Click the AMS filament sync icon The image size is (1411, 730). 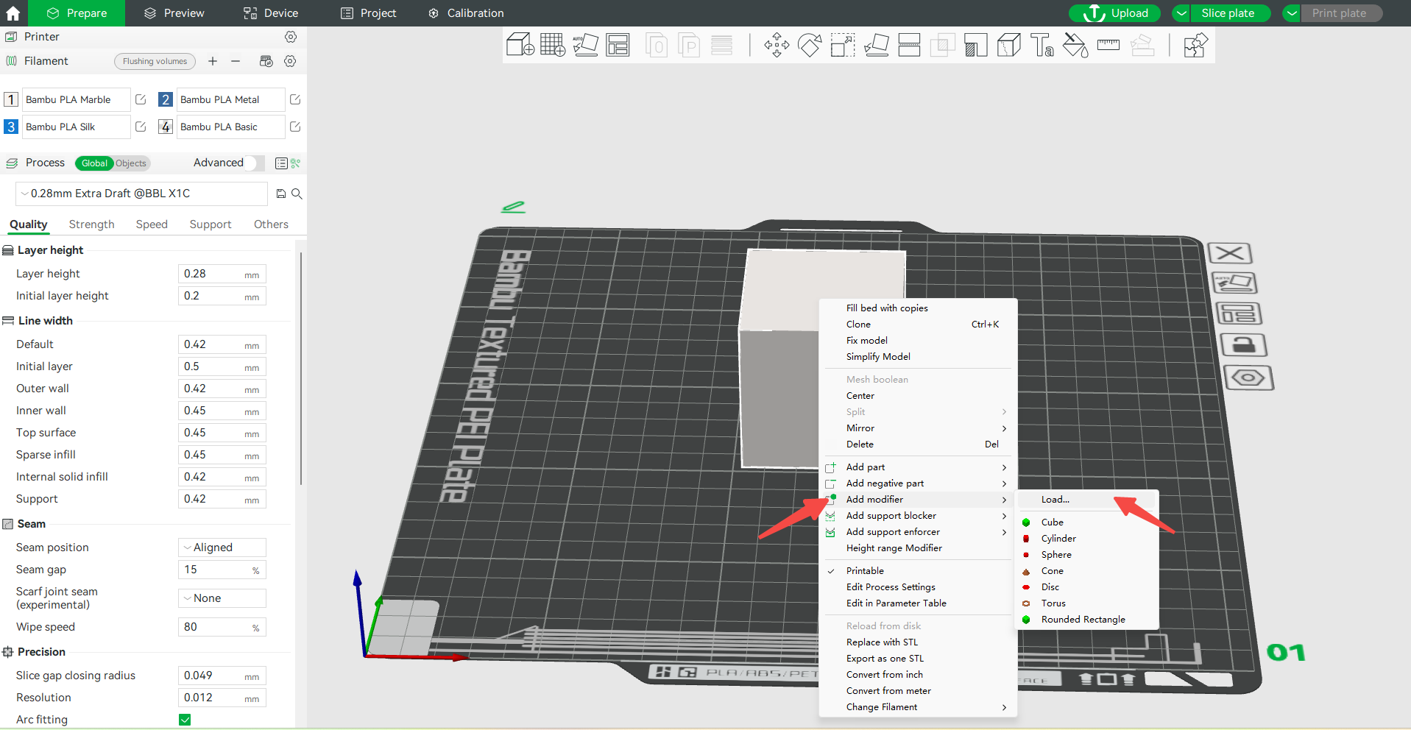point(266,61)
